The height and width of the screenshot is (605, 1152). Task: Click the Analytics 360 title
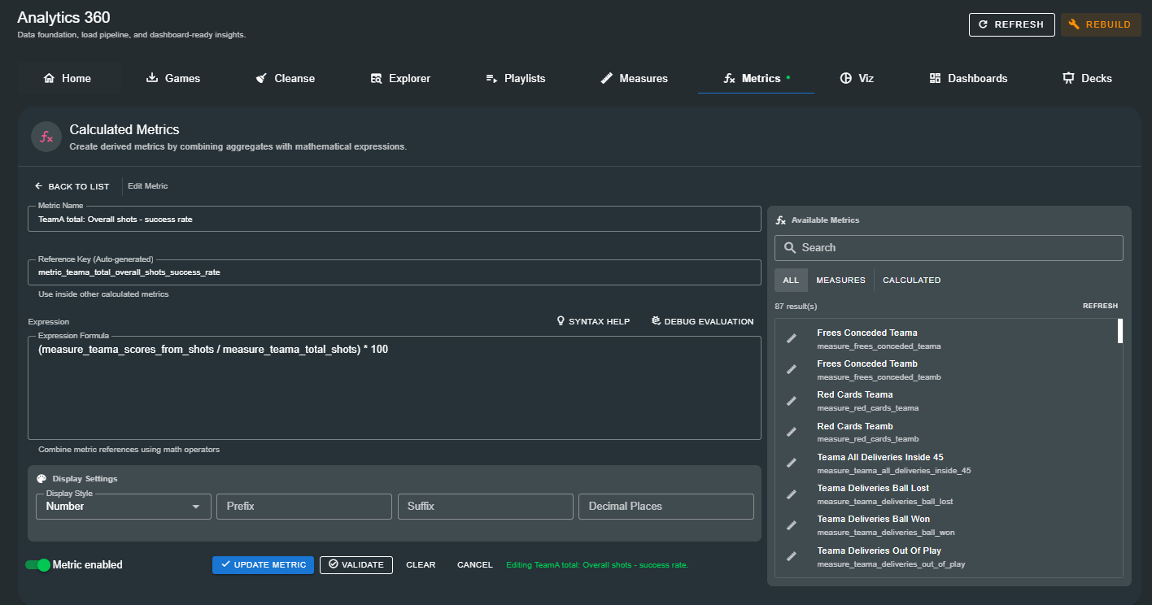click(63, 17)
